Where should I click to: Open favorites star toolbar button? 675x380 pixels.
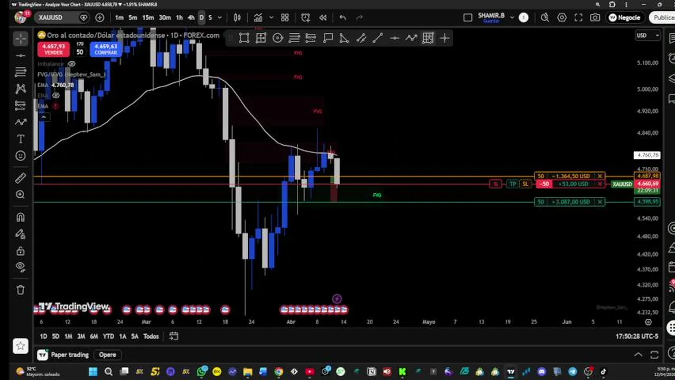21,346
